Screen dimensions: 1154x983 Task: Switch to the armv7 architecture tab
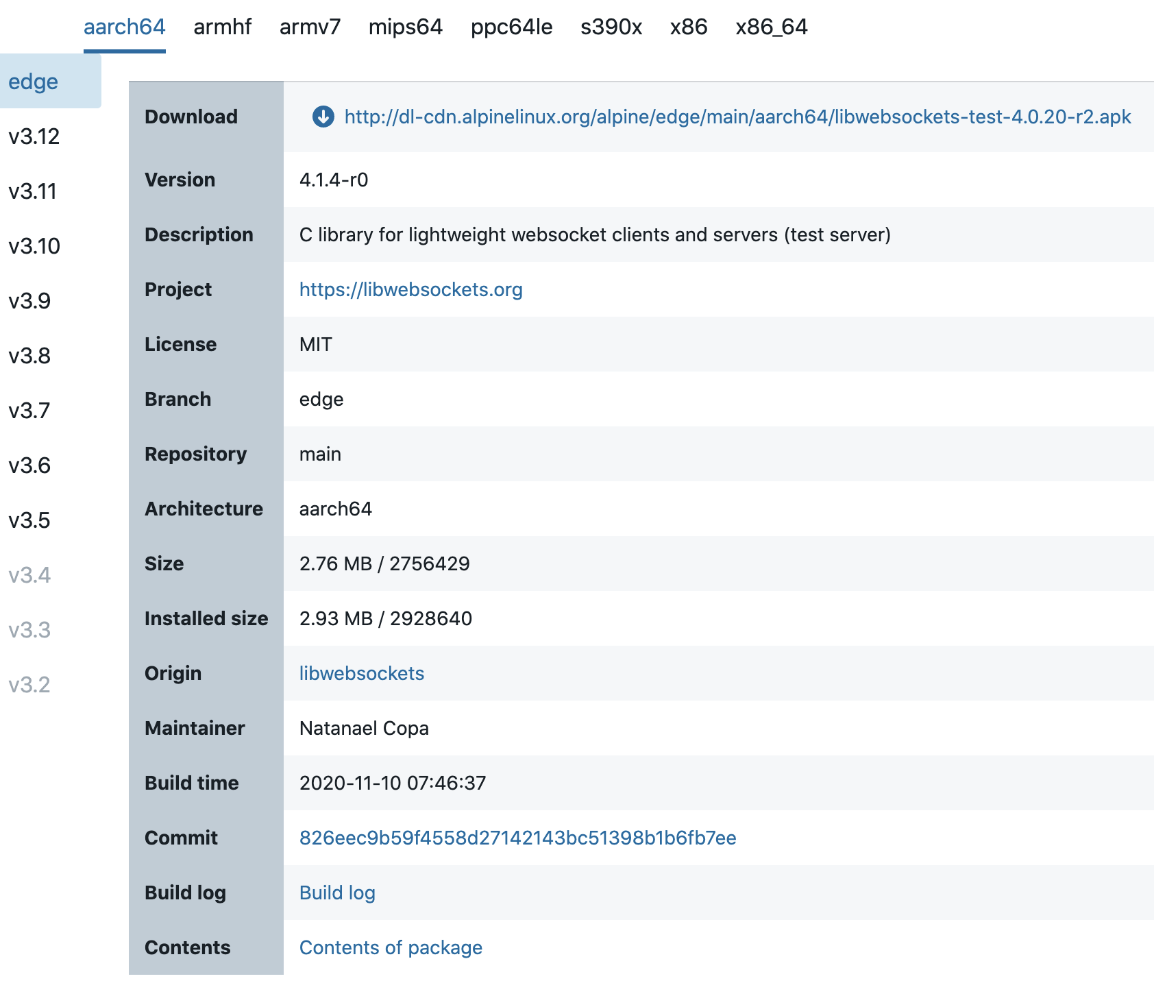(310, 27)
